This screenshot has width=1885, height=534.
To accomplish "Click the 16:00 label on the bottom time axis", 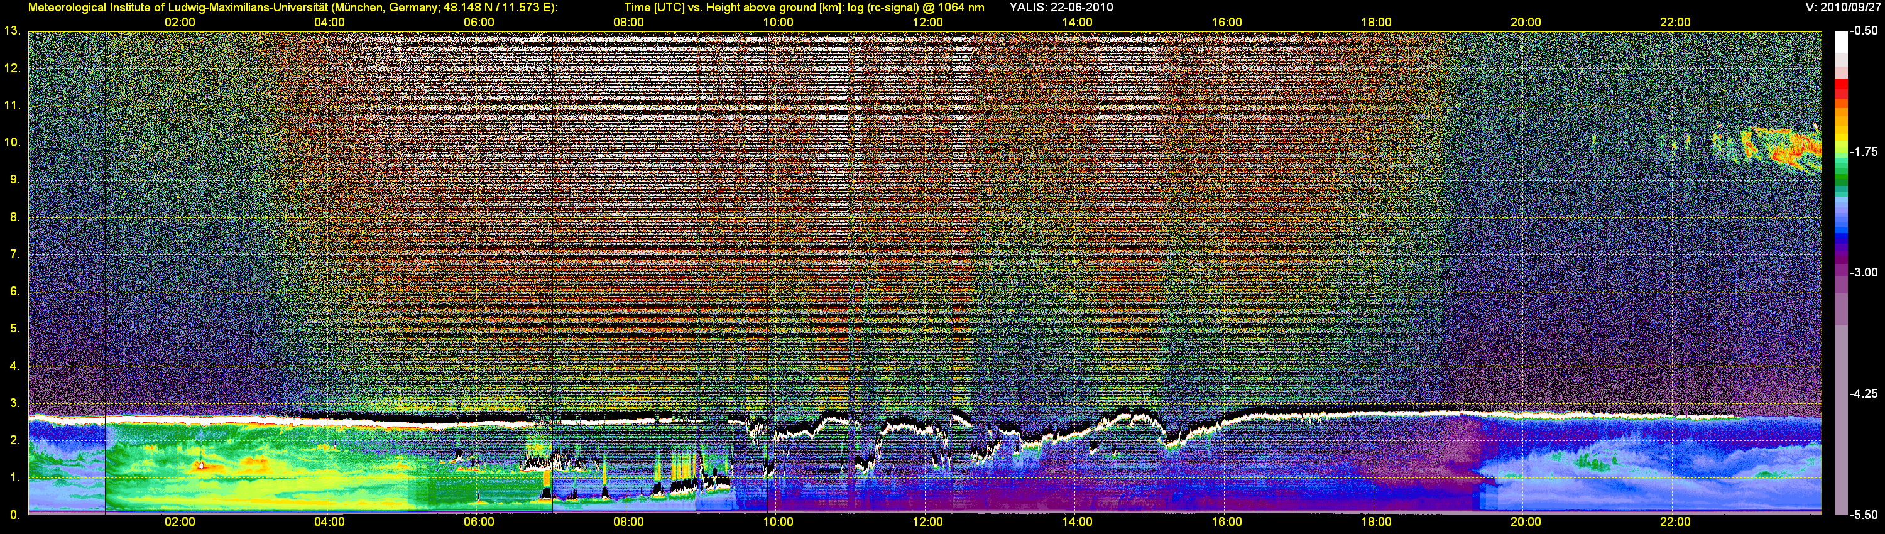I will (x=1227, y=521).
